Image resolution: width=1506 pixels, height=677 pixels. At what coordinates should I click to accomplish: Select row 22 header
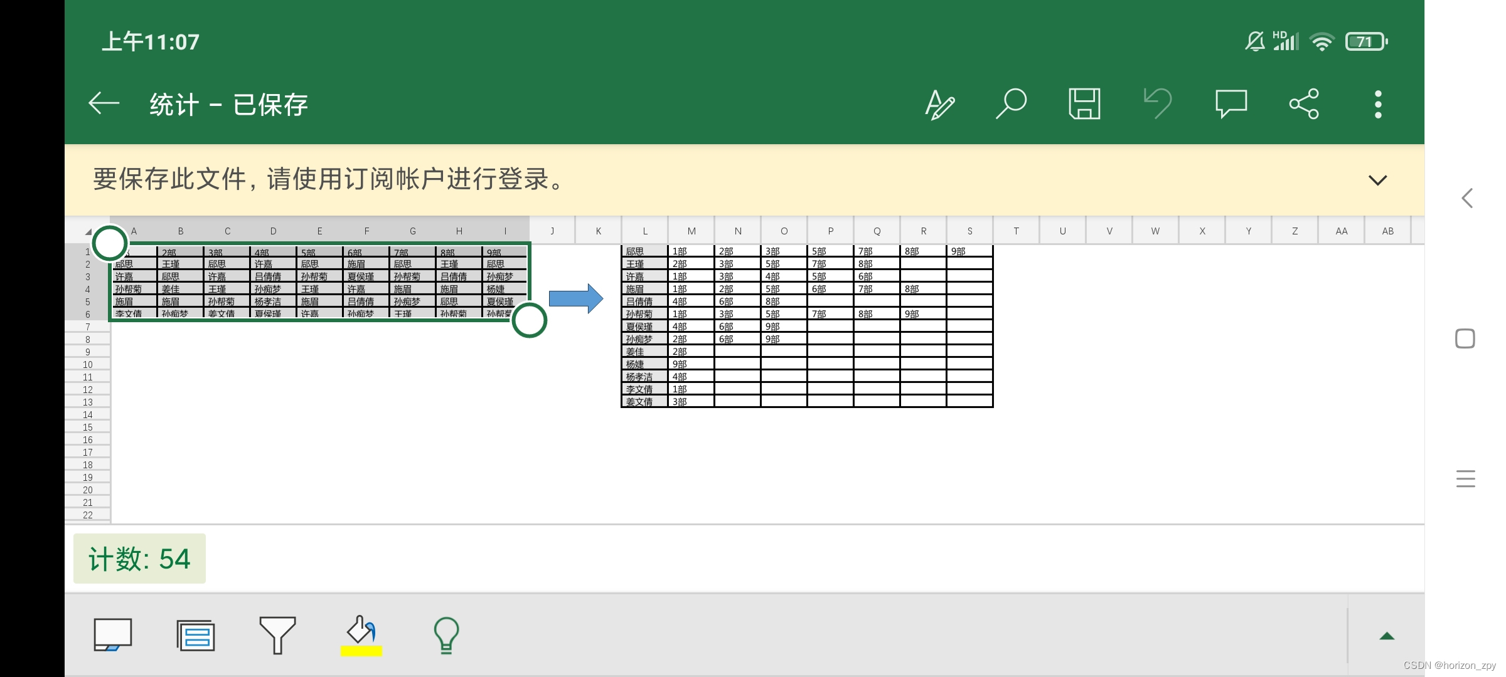88,515
